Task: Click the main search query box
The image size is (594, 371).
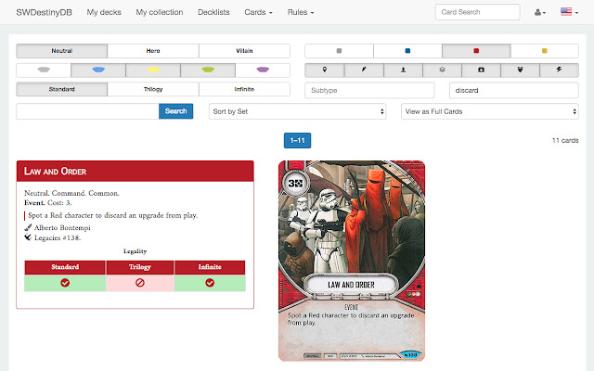Action: click(87, 111)
